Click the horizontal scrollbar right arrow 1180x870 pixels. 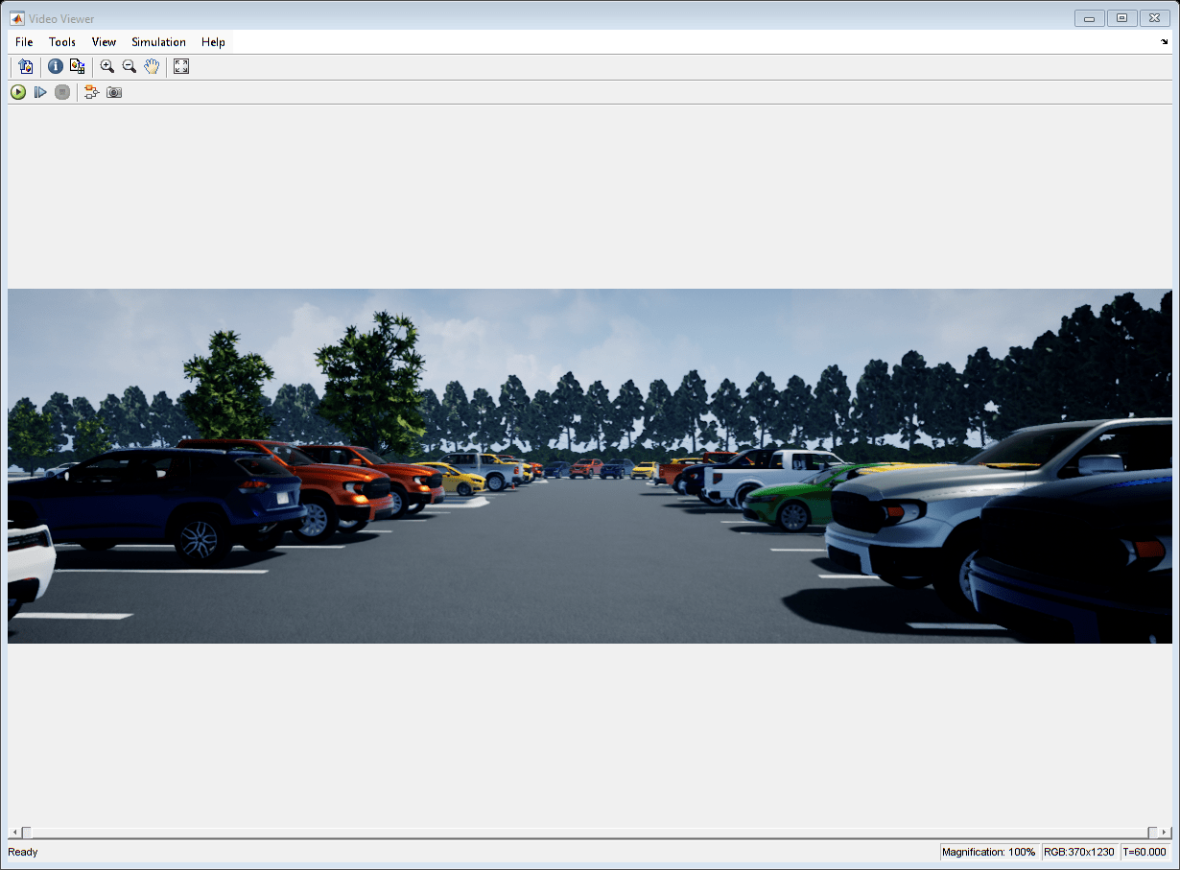tap(1166, 832)
